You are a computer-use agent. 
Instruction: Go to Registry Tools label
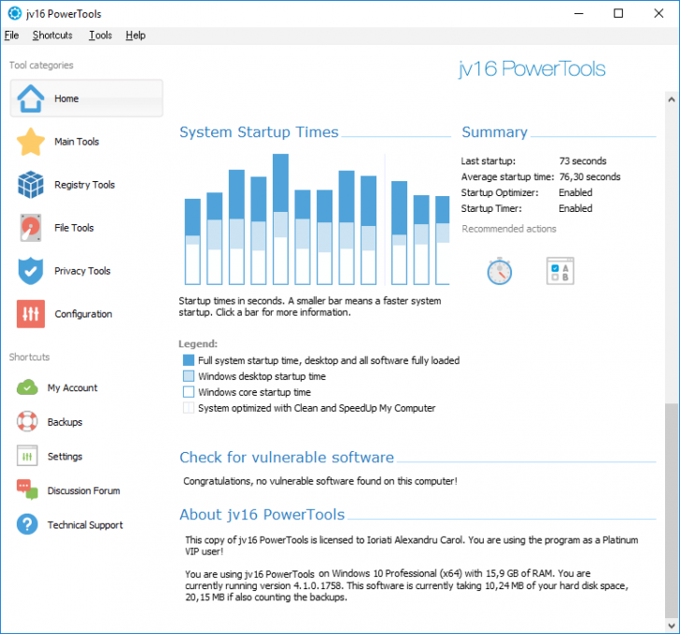(x=85, y=185)
